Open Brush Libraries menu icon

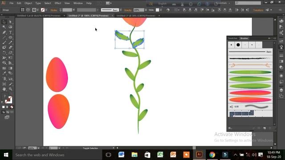[x=230, y=128]
